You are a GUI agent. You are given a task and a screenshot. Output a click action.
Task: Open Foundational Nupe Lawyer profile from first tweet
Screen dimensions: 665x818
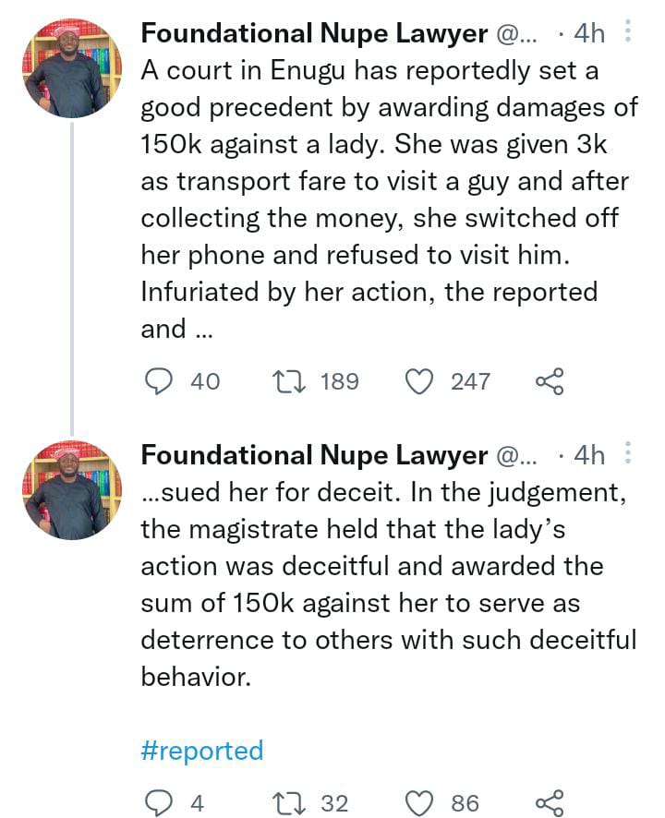[314, 34]
